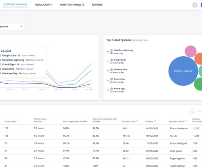Switch to the Systems Overview tab
The image size is (202, 168).
15,5
